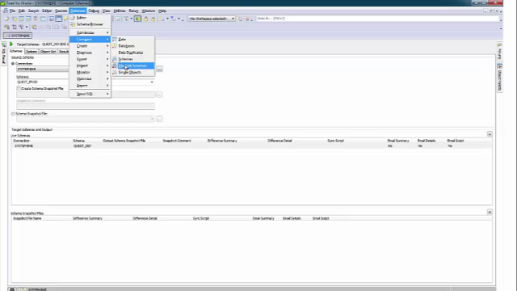Expand the Export submenu
Screen dimensions: 517x291
coord(90,59)
